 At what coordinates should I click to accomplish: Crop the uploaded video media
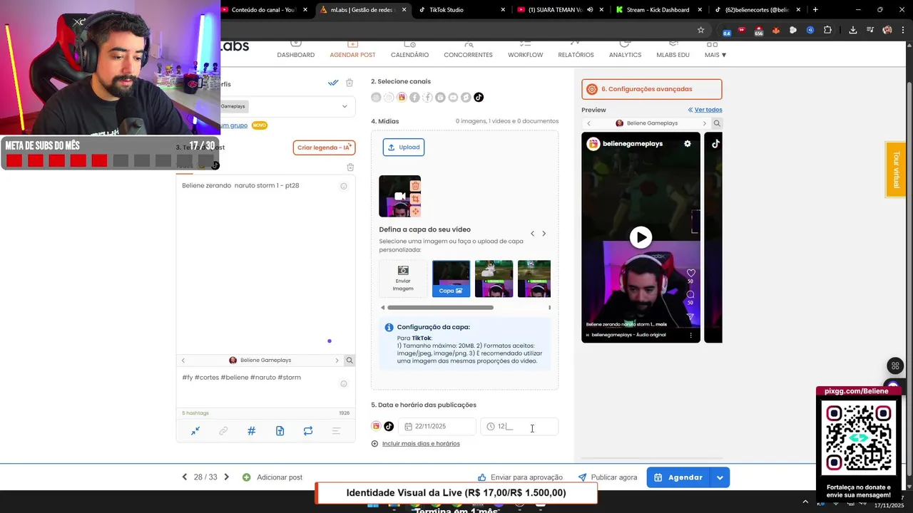(x=415, y=199)
